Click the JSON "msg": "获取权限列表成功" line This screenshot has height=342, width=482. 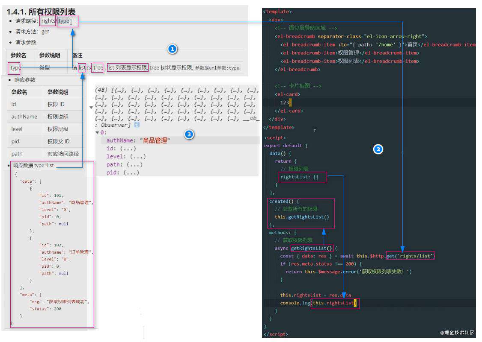pos(60,302)
